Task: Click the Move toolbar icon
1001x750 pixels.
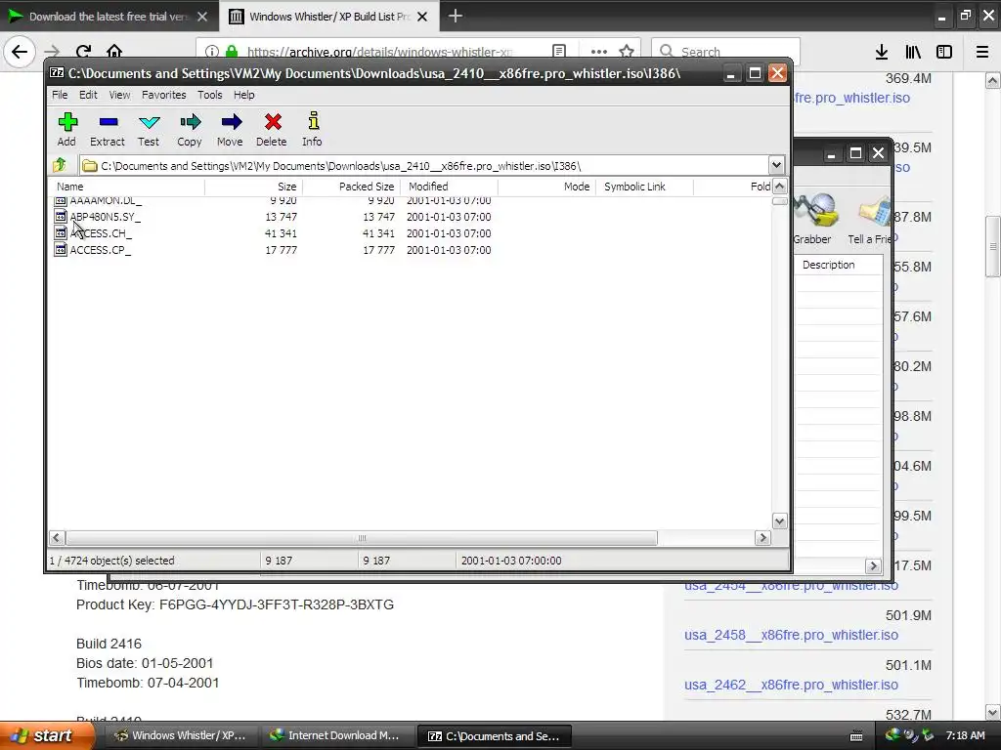Action: [x=231, y=130]
